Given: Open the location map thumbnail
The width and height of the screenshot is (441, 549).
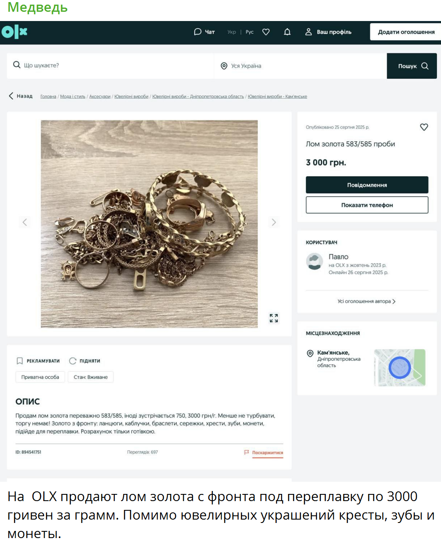Looking at the screenshot, I should [x=400, y=368].
